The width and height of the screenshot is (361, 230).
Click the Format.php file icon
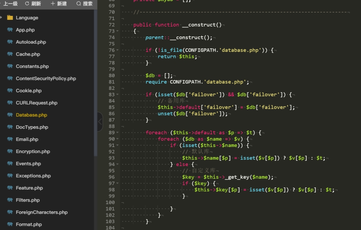pos(10,224)
